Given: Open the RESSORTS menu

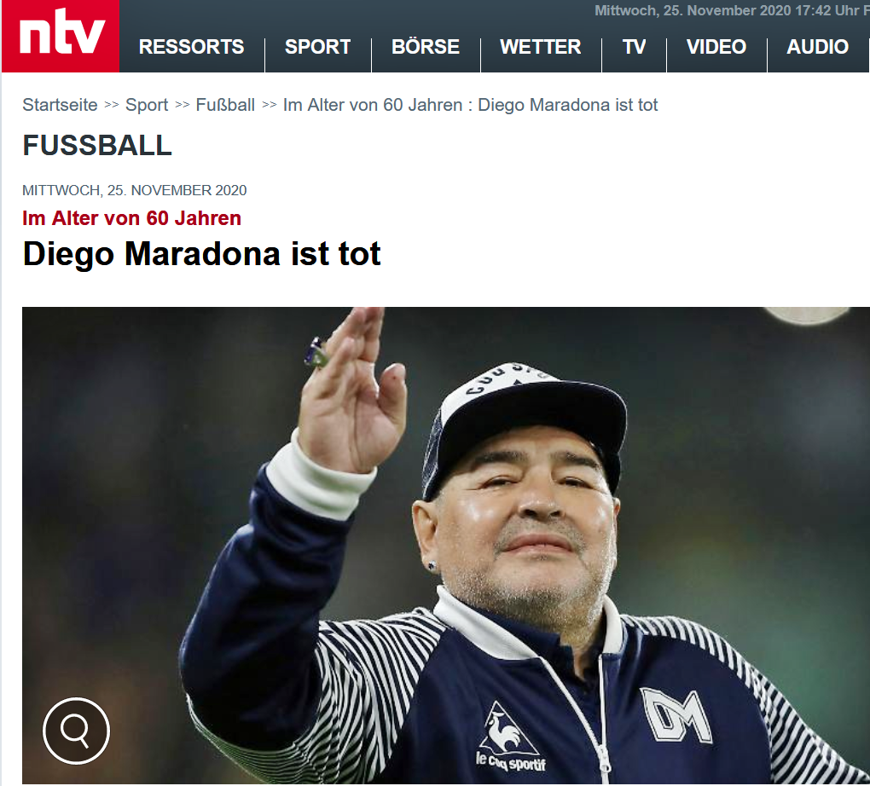Looking at the screenshot, I should tap(191, 47).
